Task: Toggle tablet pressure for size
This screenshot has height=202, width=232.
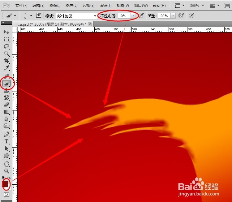Action: coord(191,15)
